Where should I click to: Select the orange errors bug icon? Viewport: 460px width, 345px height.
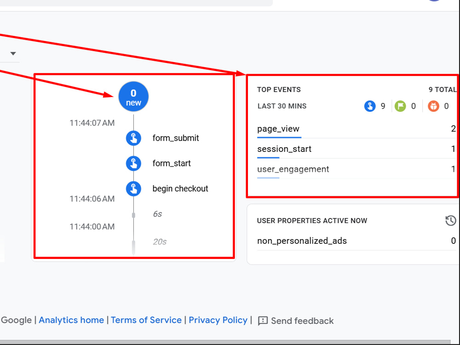tap(433, 106)
